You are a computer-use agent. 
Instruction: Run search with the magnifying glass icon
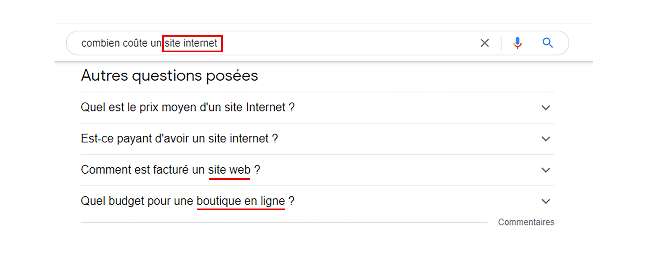coord(548,43)
